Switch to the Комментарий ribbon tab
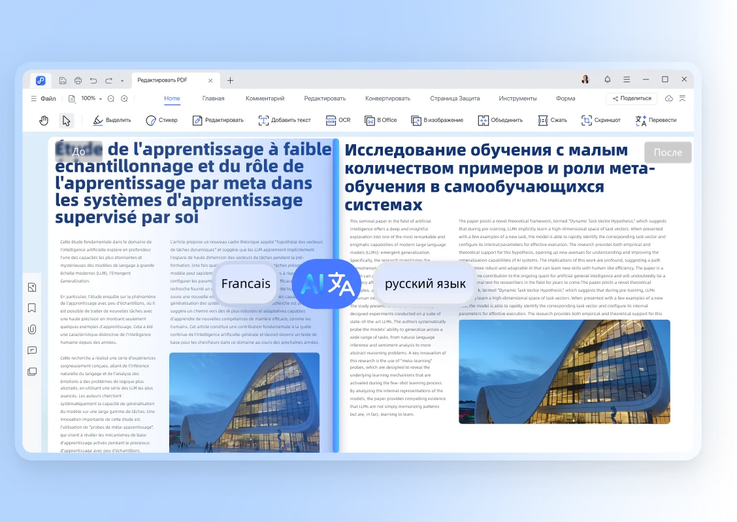Image resolution: width=737 pixels, height=522 pixels. (x=263, y=98)
